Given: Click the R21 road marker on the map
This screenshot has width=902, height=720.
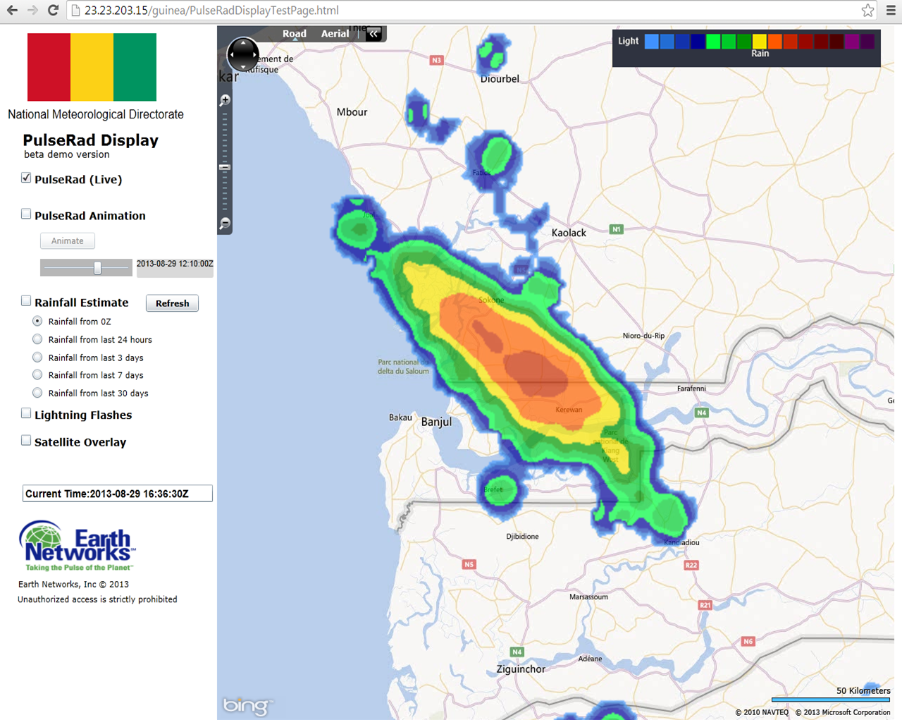Looking at the screenshot, I should 705,605.
